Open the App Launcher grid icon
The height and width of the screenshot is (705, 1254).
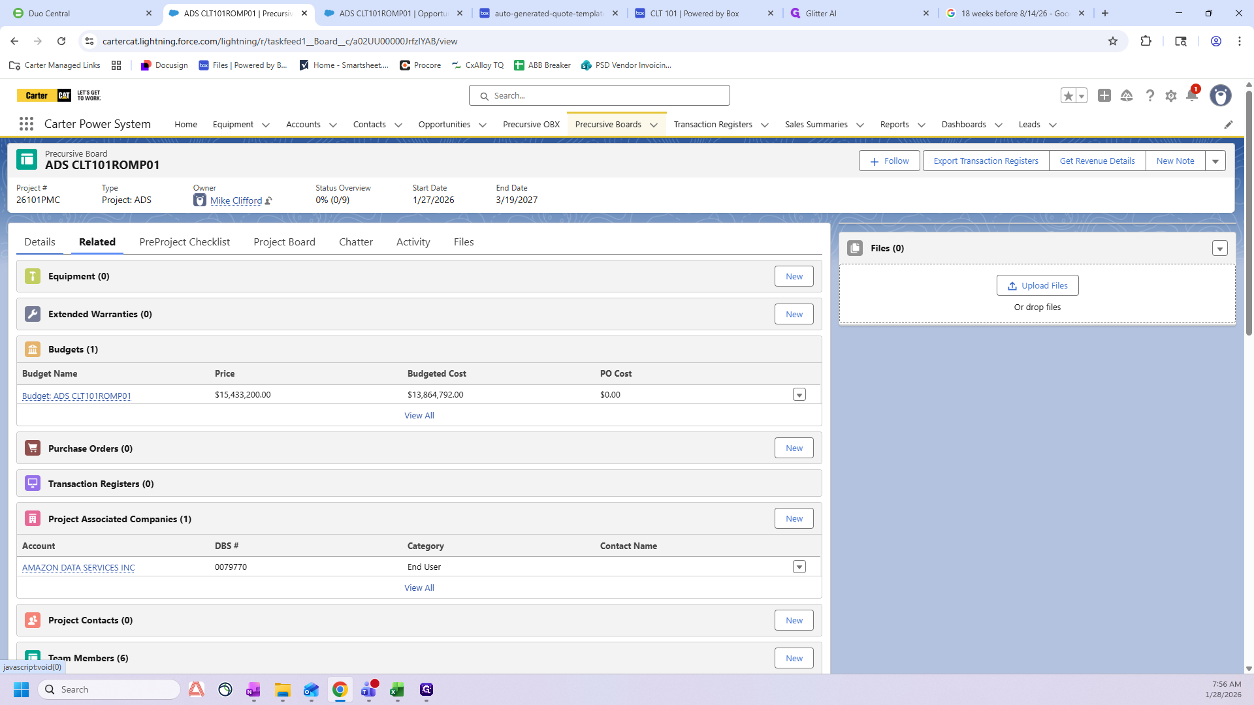[x=26, y=124]
